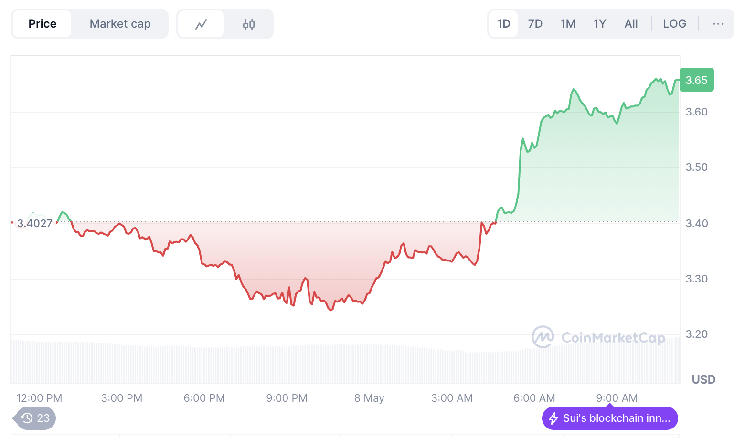Select the Price tab
The image size is (745, 438).
tap(43, 24)
